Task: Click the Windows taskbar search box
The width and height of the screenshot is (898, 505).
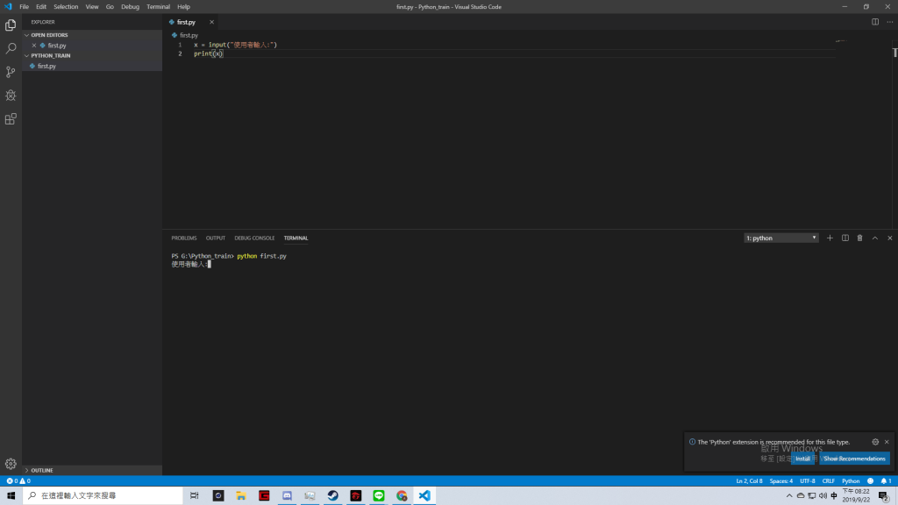Action: [x=103, y=495]
